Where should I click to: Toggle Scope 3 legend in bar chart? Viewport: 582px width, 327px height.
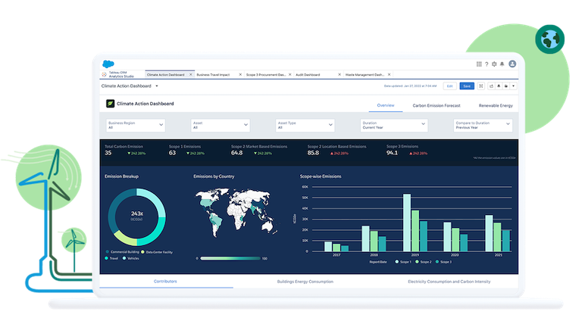443,262
